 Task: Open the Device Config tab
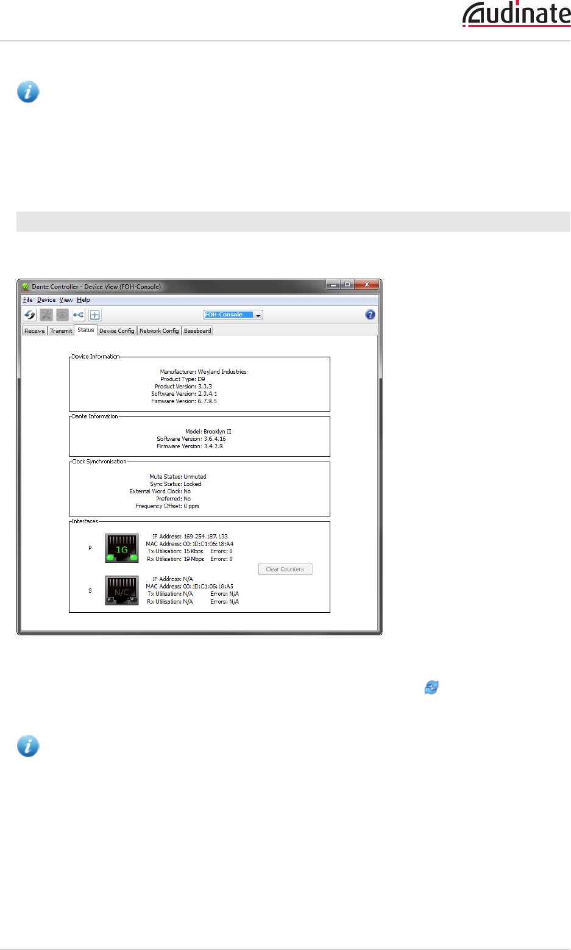[x=117, y=330]
